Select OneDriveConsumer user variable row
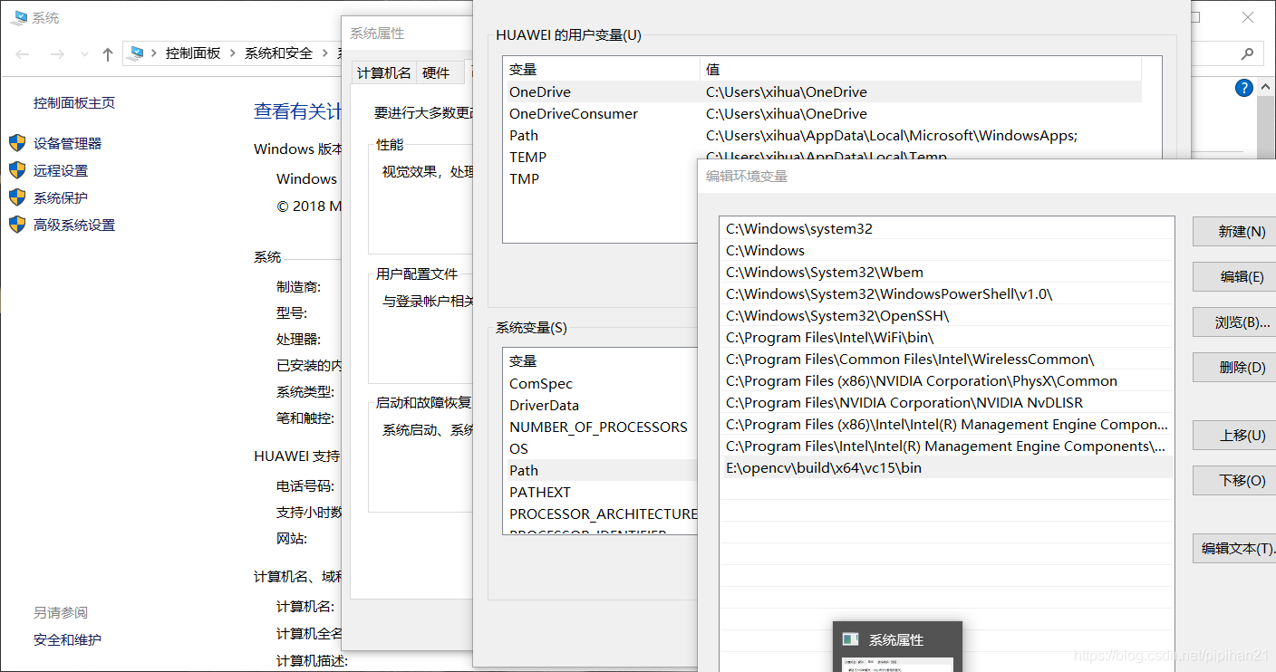1276x672 pixels. pyautogui.click(x=822, y=113)
